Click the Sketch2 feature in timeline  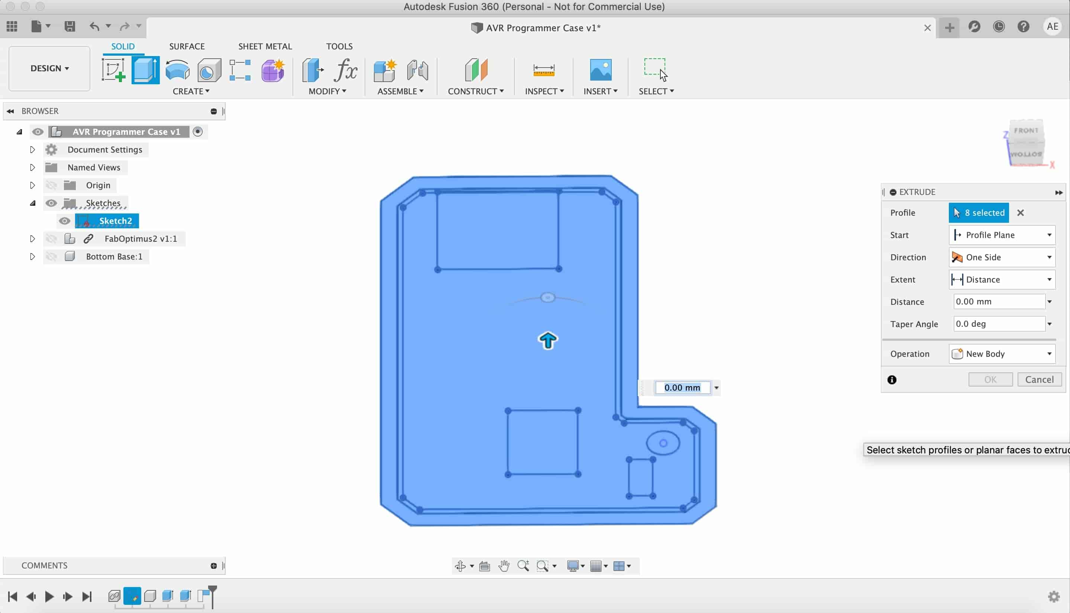point(132,597)
